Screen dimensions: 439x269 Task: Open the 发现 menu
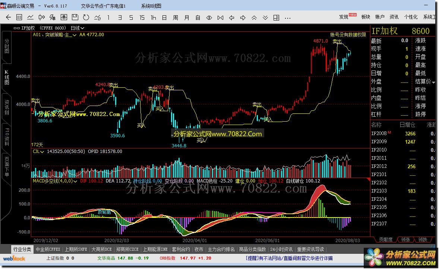(x=344, y=17)
